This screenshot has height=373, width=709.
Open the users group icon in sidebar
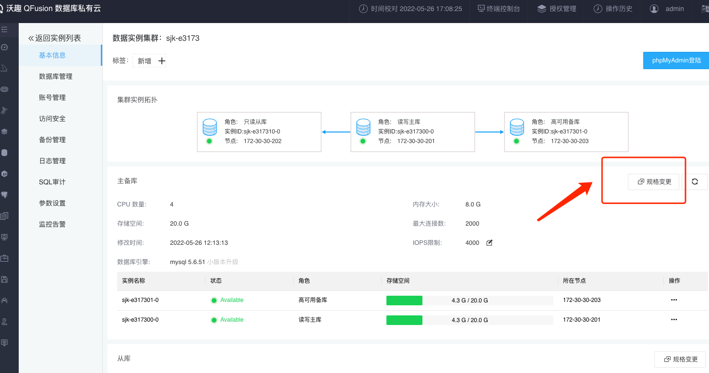(x=4, y=301)
